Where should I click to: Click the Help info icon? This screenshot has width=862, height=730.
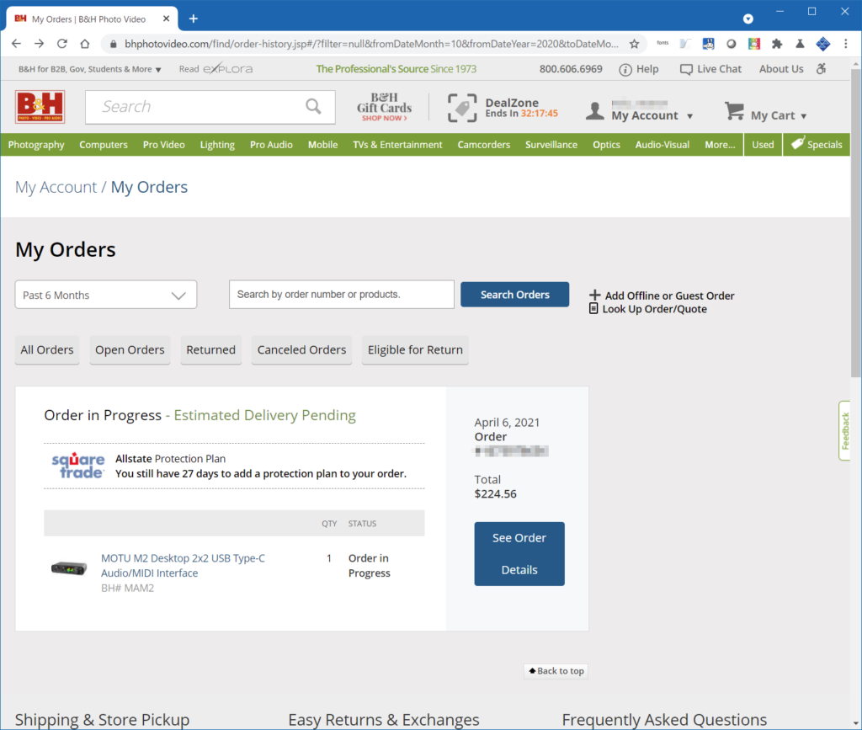pyautogui.click(x=625, y=69)
